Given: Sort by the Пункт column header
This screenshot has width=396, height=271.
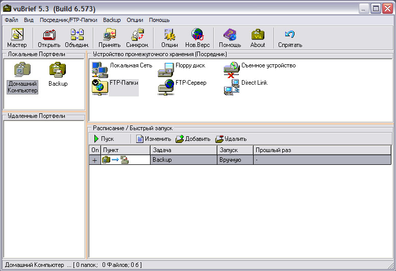Looking at the screenshot, I should 126,150.
